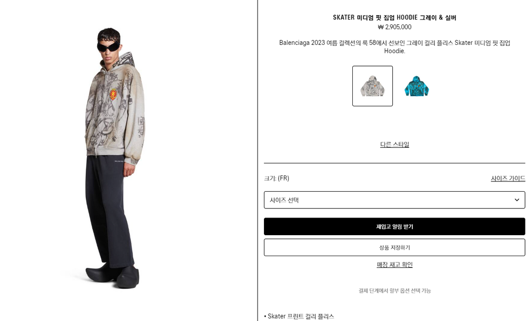The height and width of the screenshot is (321, 527).
Task: Follow the 다른 스타일 link
Action: coord(395,144)
